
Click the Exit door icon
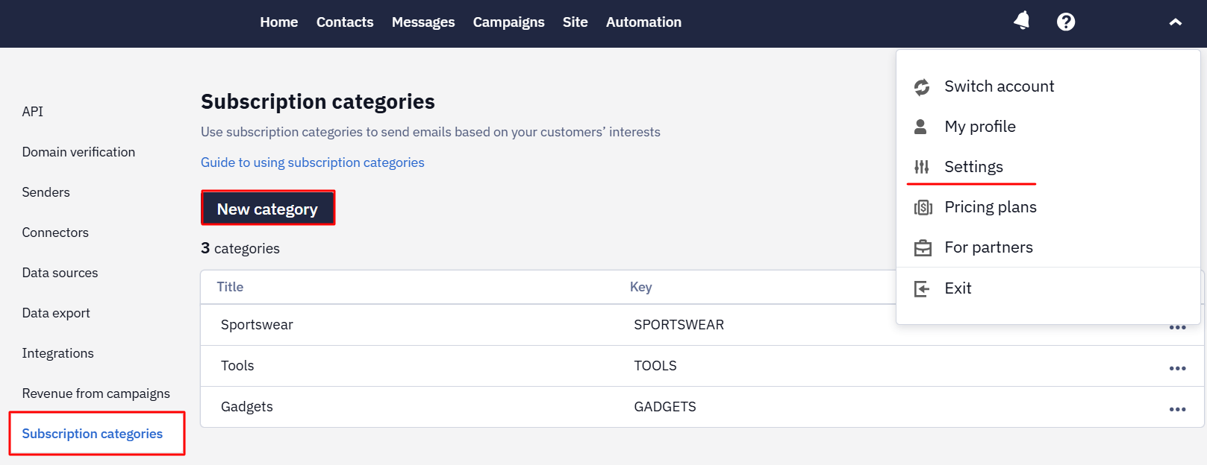(922, 288)
